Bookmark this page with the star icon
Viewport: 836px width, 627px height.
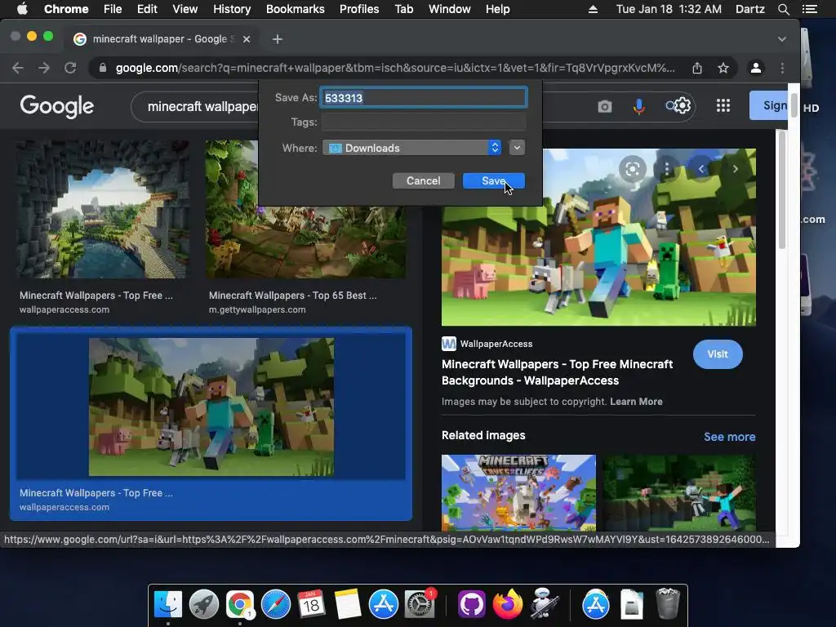(x=723, y=68)
